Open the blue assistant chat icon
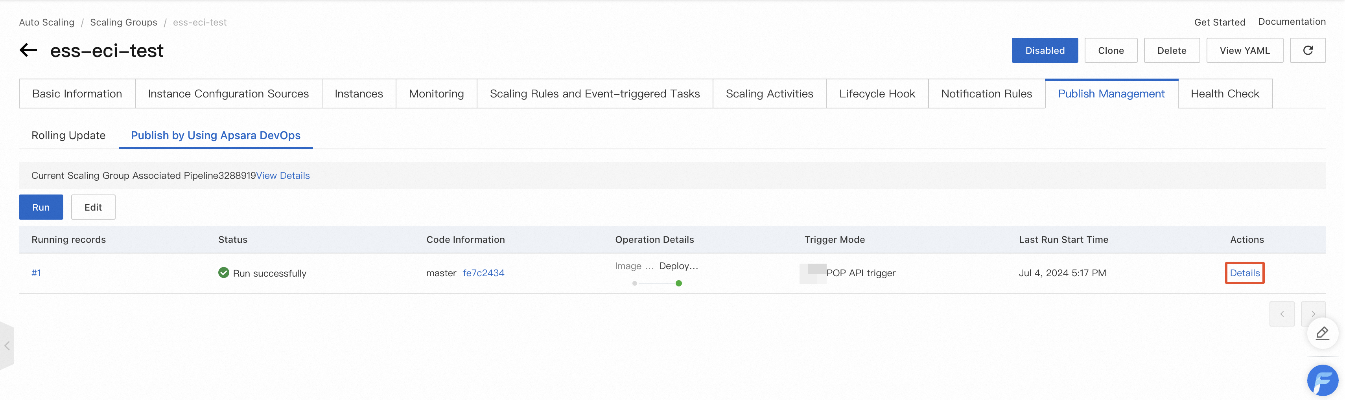 coord(1322,380)
